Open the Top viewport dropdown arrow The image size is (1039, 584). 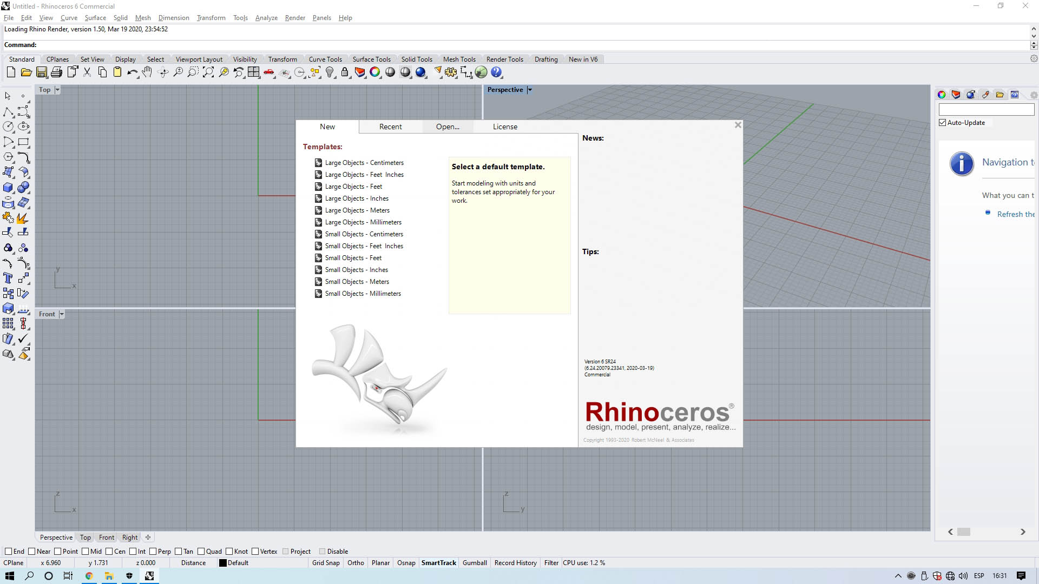click(57, 90)
